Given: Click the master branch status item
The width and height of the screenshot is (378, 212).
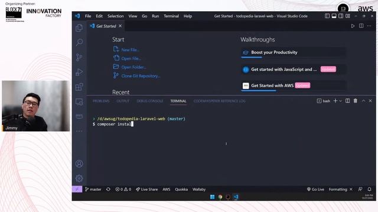Looking at the screenshot, I should (93, 190).
